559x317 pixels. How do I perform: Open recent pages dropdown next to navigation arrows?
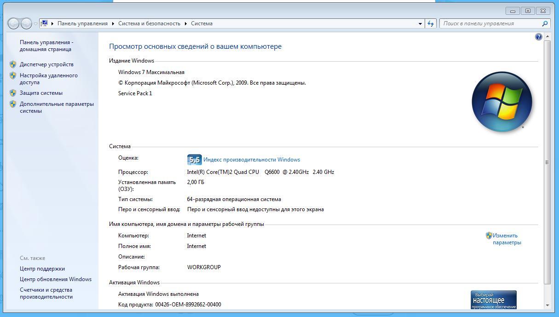(x=35, y=24)
